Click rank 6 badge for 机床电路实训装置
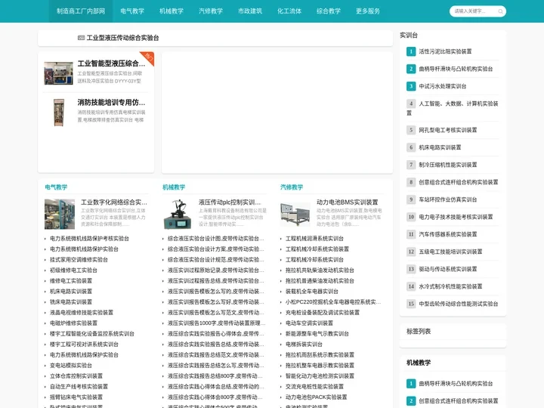The image size is (544, 408). (x=411, y=147)
